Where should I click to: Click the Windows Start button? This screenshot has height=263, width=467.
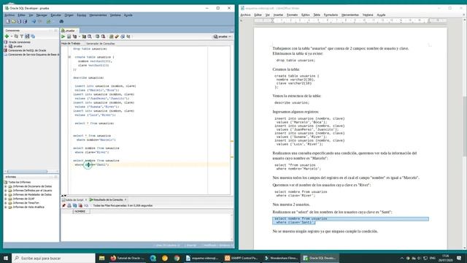coord(6,258)
